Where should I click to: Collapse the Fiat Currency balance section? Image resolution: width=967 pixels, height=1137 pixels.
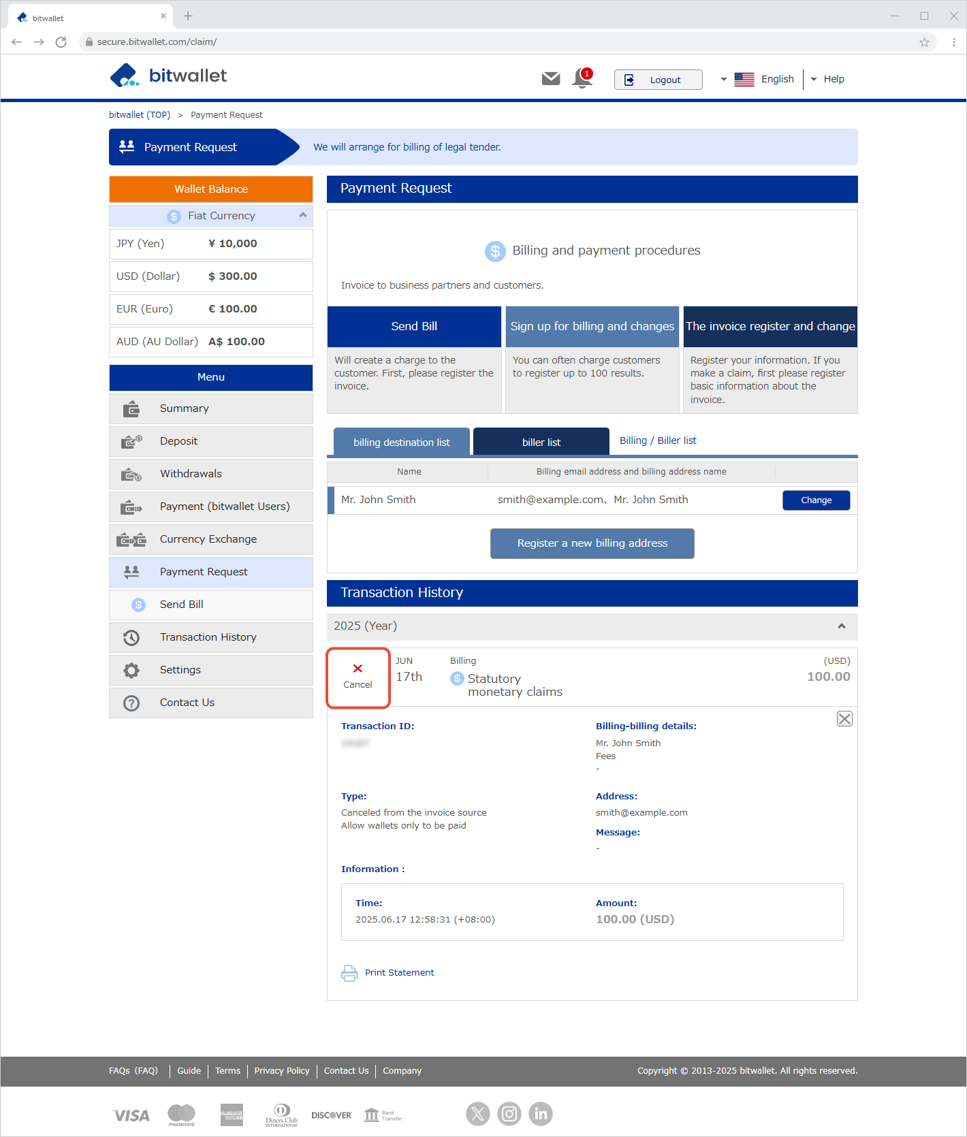(302, 215)
